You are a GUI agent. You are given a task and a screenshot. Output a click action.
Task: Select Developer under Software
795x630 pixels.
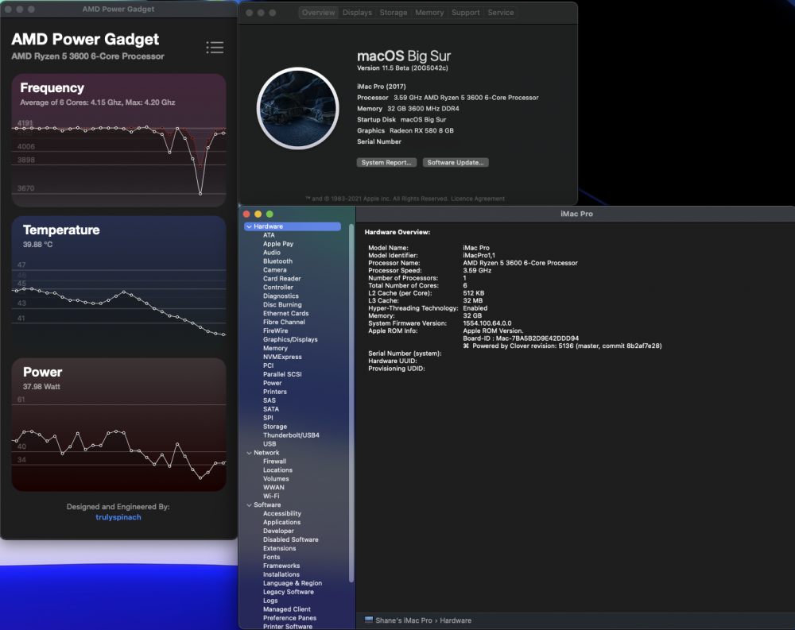278,531
